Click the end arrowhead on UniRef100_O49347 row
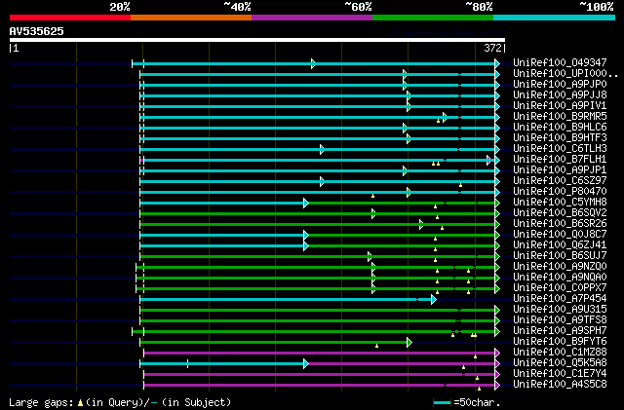This screenshot has height=410, width=624. (497, 63)
